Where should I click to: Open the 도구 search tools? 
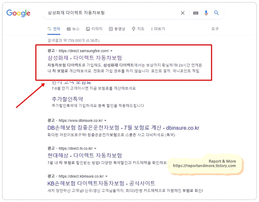[215, 29]
